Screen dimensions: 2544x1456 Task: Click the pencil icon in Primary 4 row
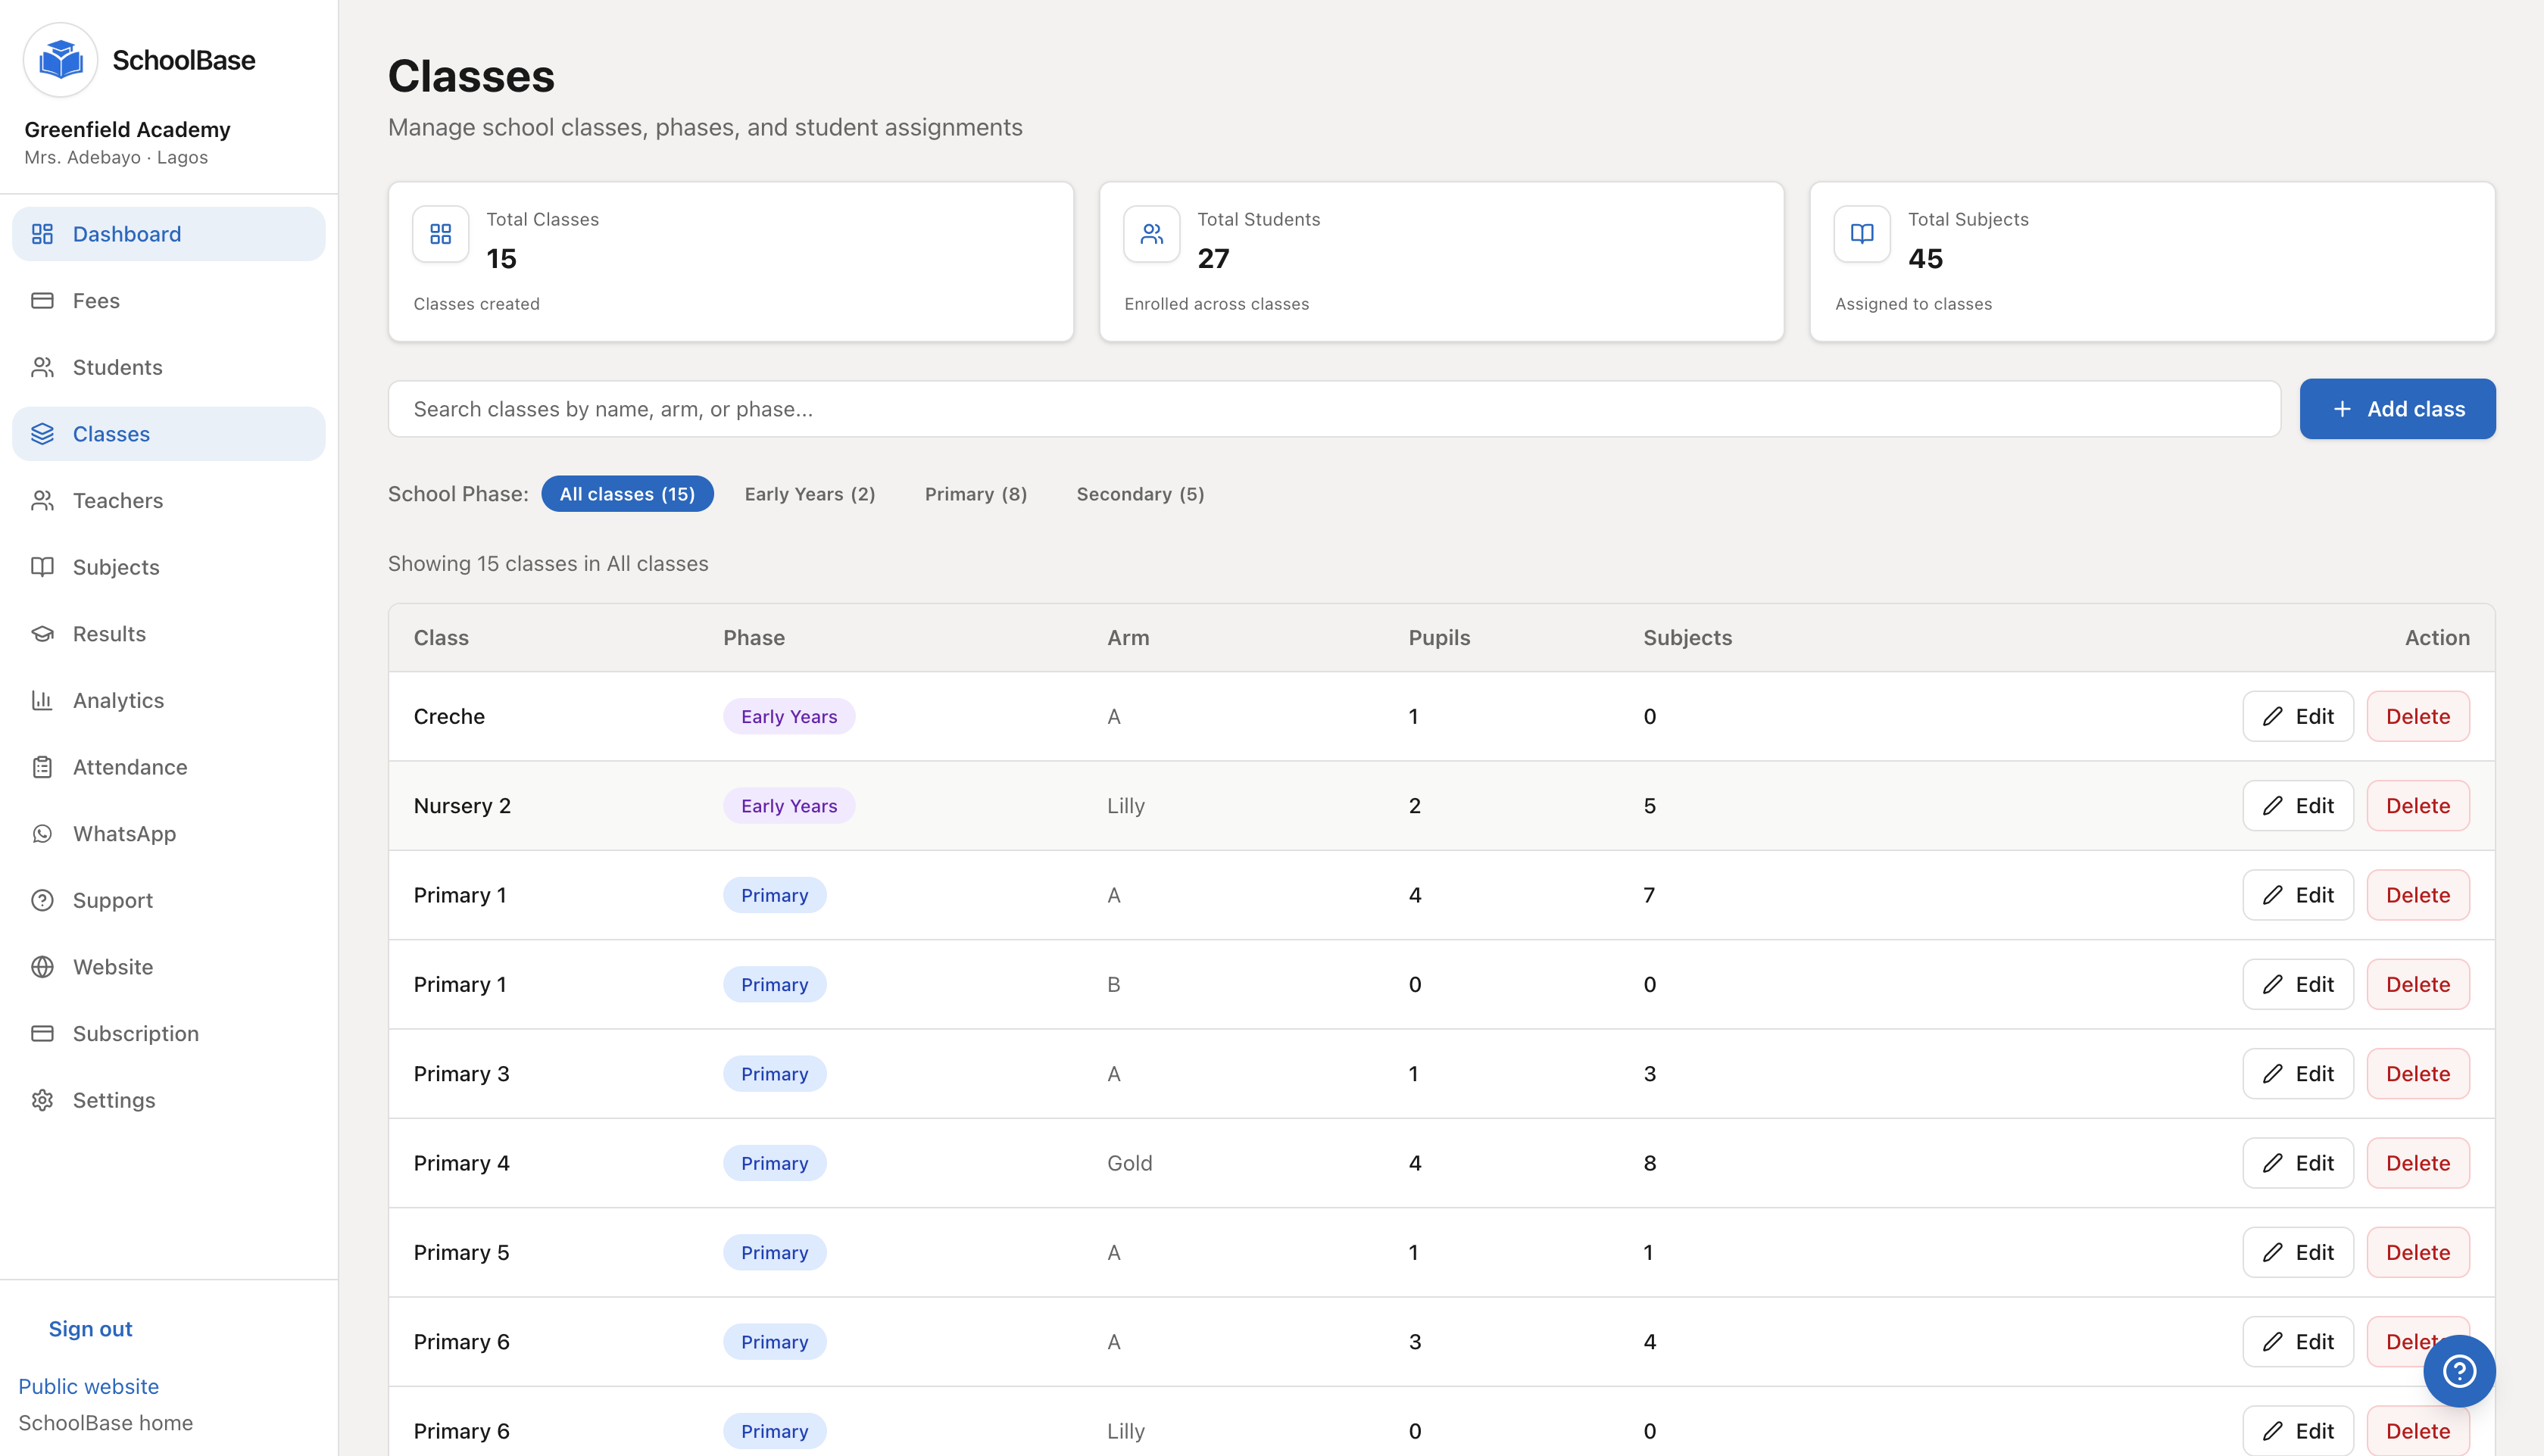tap(2273, 1163)
